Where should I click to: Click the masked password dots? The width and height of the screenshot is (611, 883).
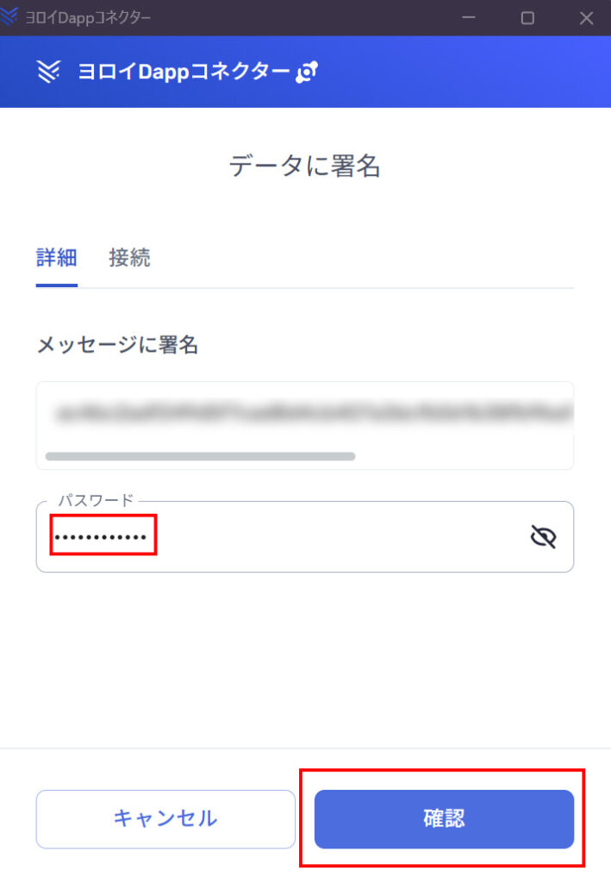pos(101,537)
